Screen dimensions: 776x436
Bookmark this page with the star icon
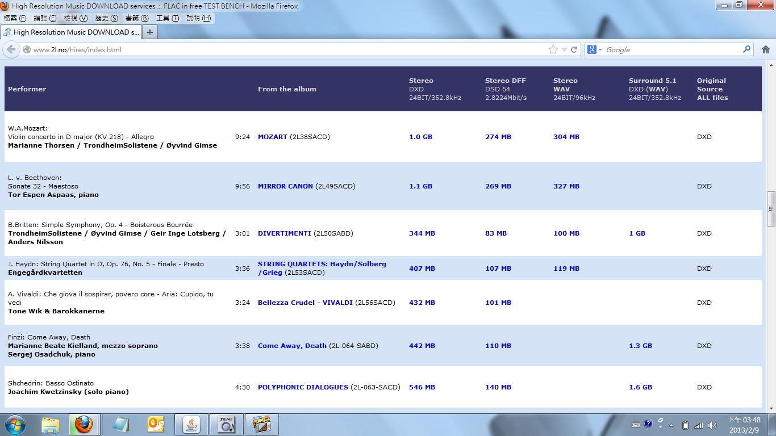click(553, 49)
